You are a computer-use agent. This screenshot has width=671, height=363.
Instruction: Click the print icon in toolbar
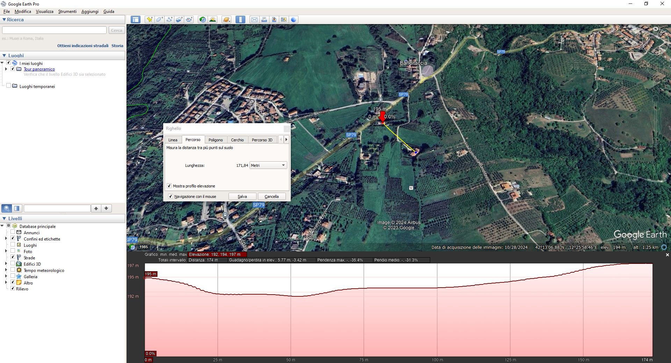pos(264,20)
